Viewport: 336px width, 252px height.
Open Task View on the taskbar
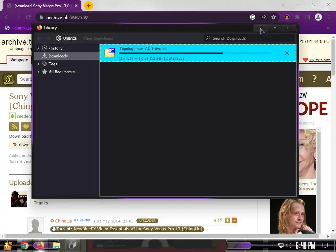click(73, 245)
